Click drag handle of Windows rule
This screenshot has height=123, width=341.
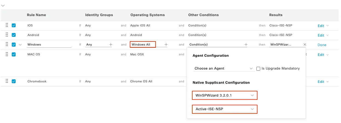(x=7, y=44)
